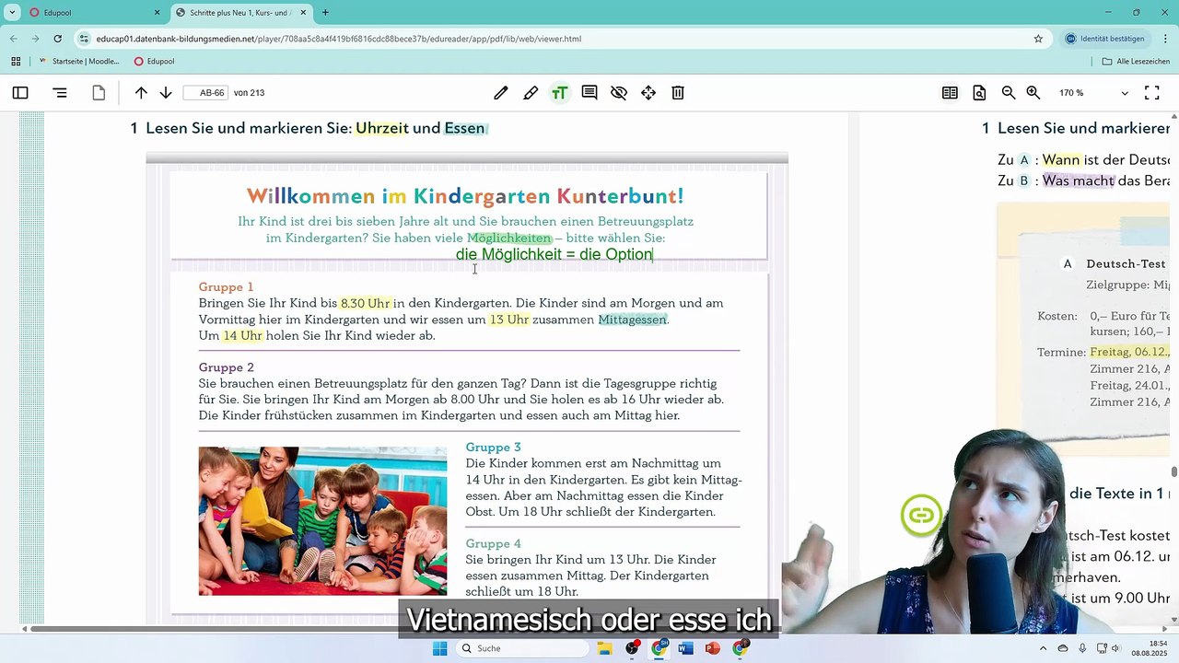Click the page thumbnail icon in toolbar

[99, 93]
